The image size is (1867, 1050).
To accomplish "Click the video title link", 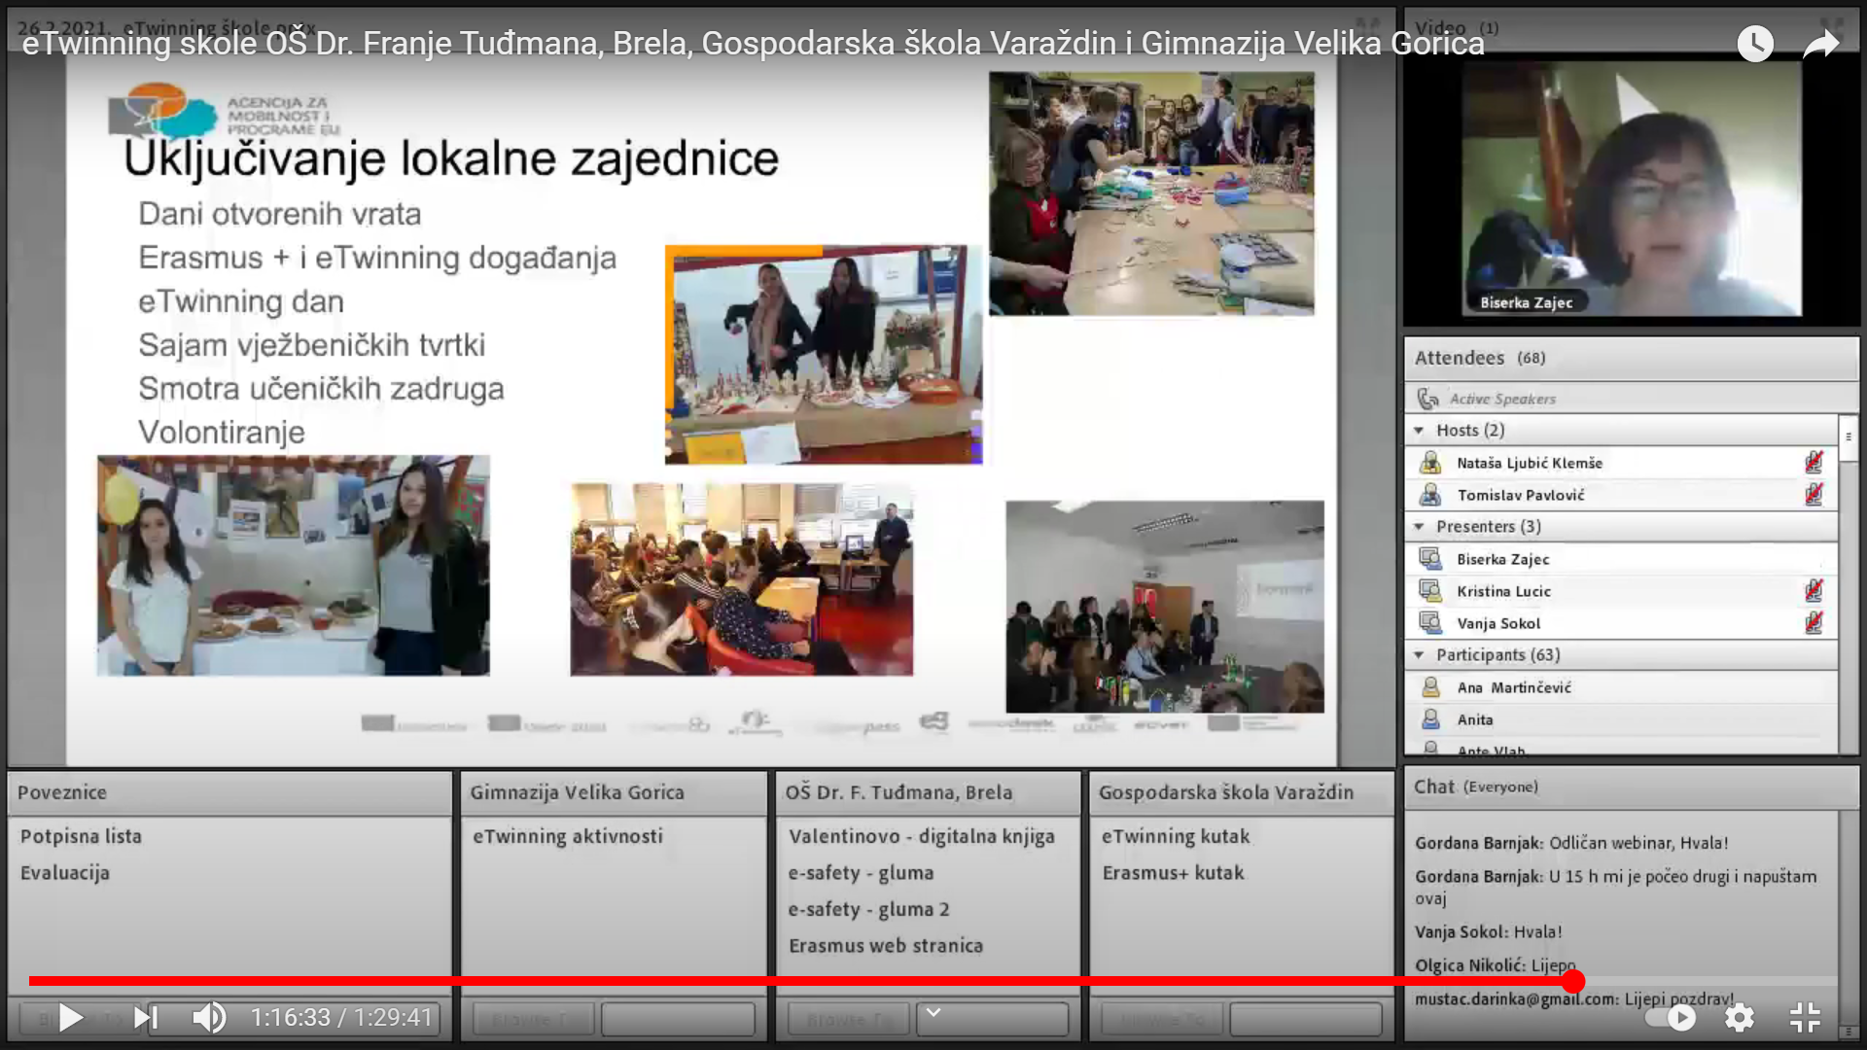I will pos(753,44).
